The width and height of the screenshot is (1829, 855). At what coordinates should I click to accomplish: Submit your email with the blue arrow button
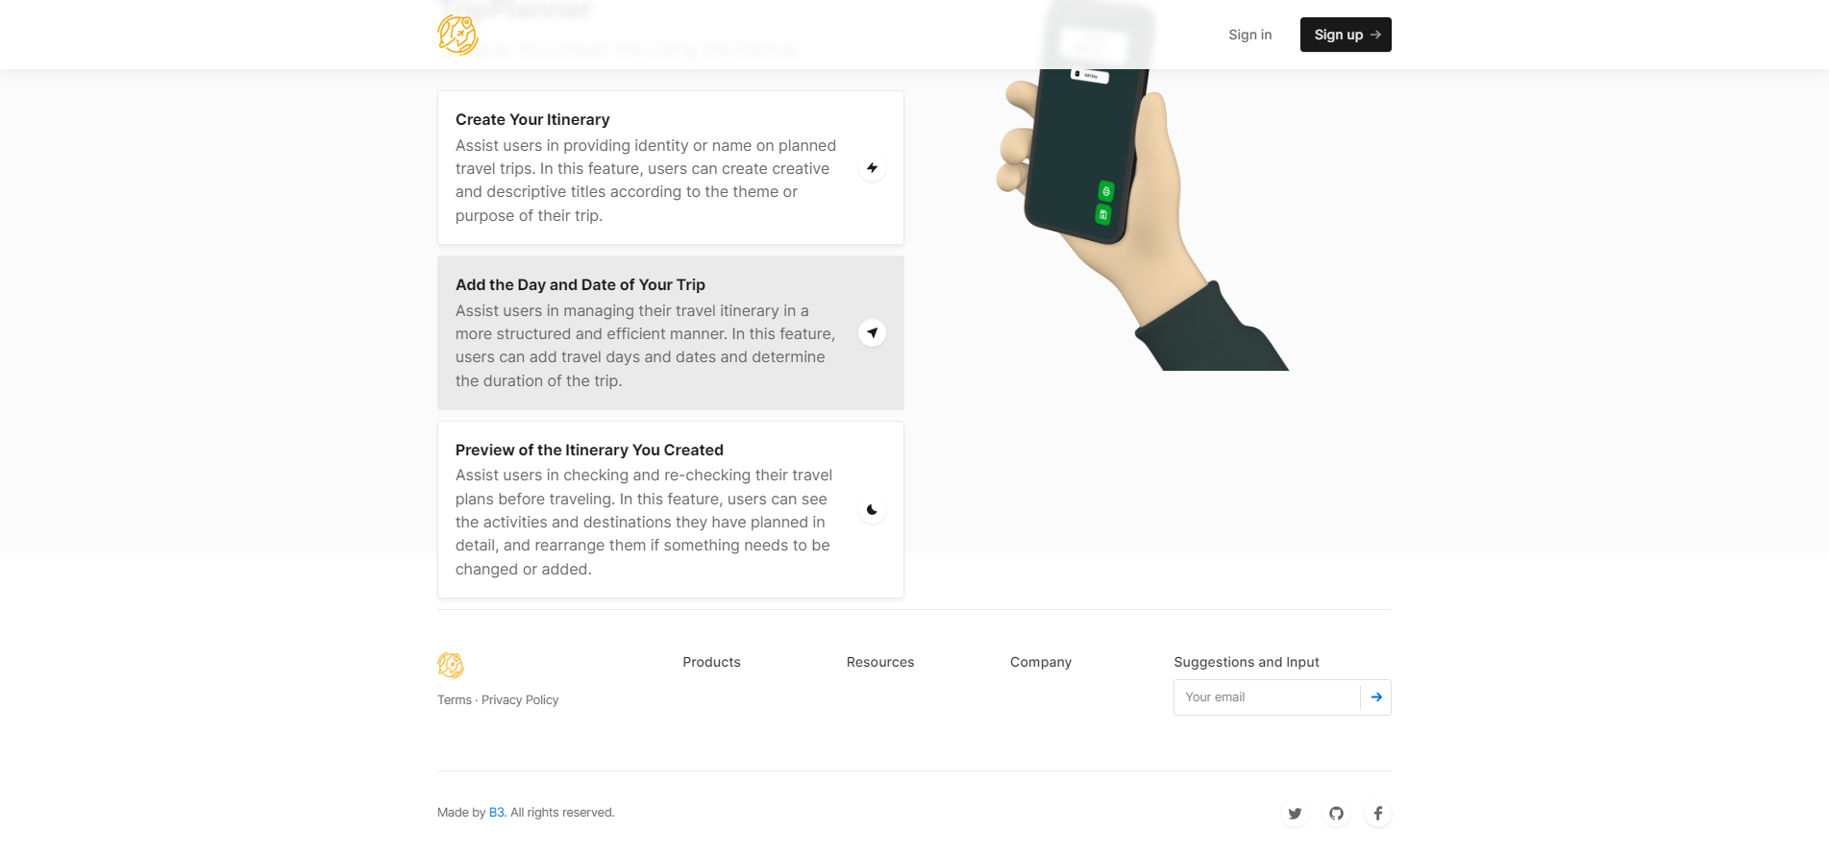coord(1376,696)
